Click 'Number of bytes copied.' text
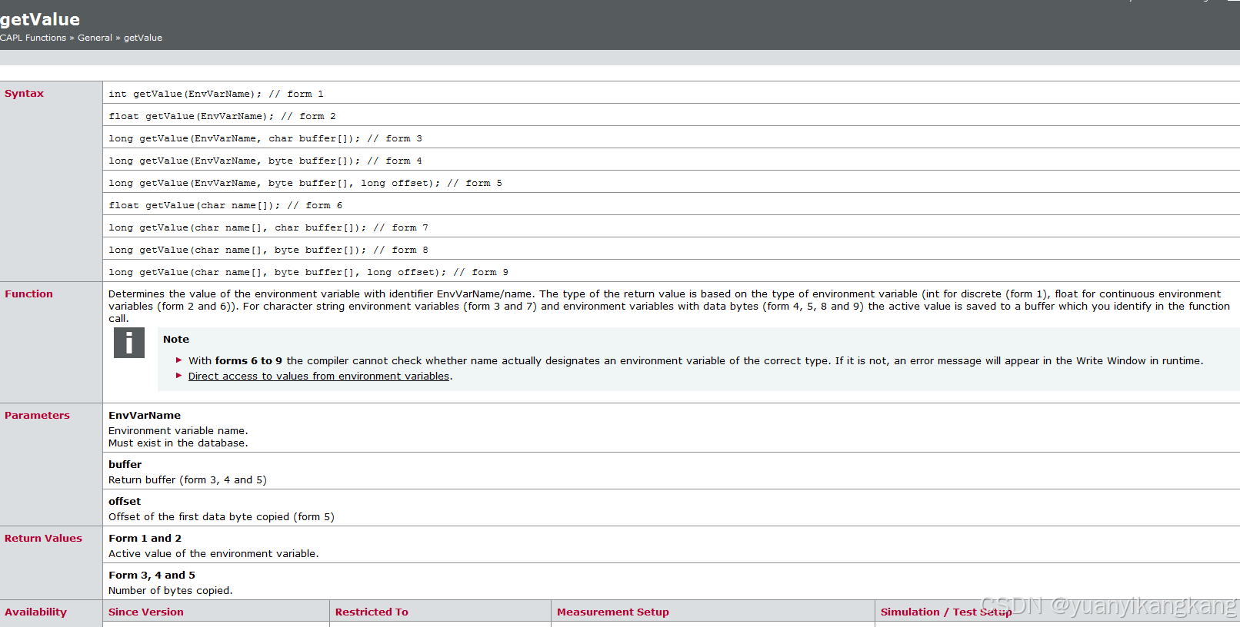 171,591
